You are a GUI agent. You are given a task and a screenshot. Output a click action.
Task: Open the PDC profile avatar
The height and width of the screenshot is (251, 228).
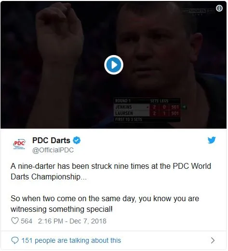tap(19, 144)
